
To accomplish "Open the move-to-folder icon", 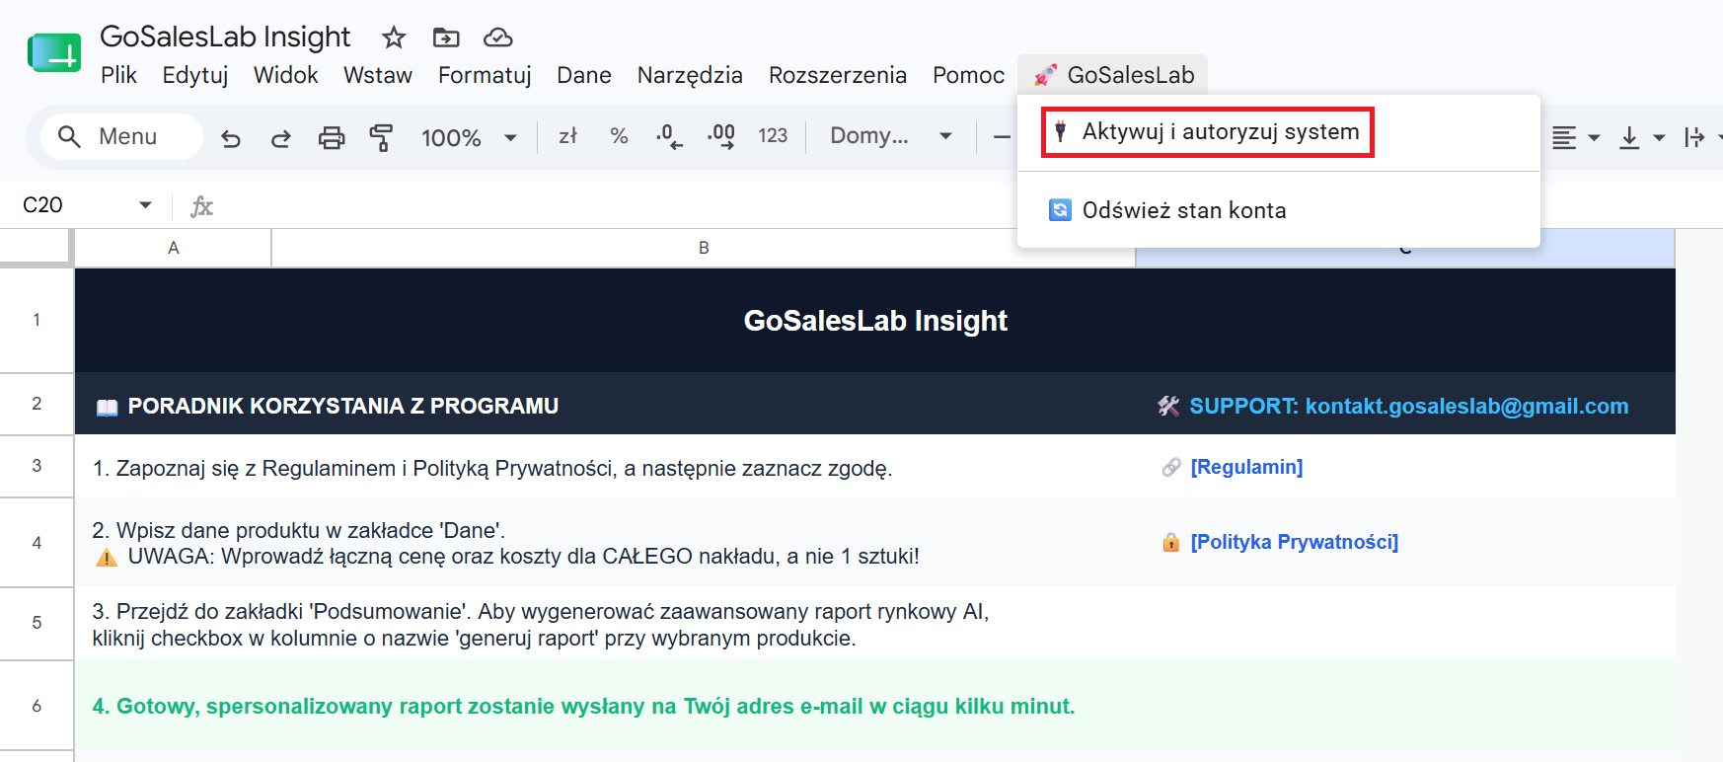I will pyautogui.click(x=446, y=38).
